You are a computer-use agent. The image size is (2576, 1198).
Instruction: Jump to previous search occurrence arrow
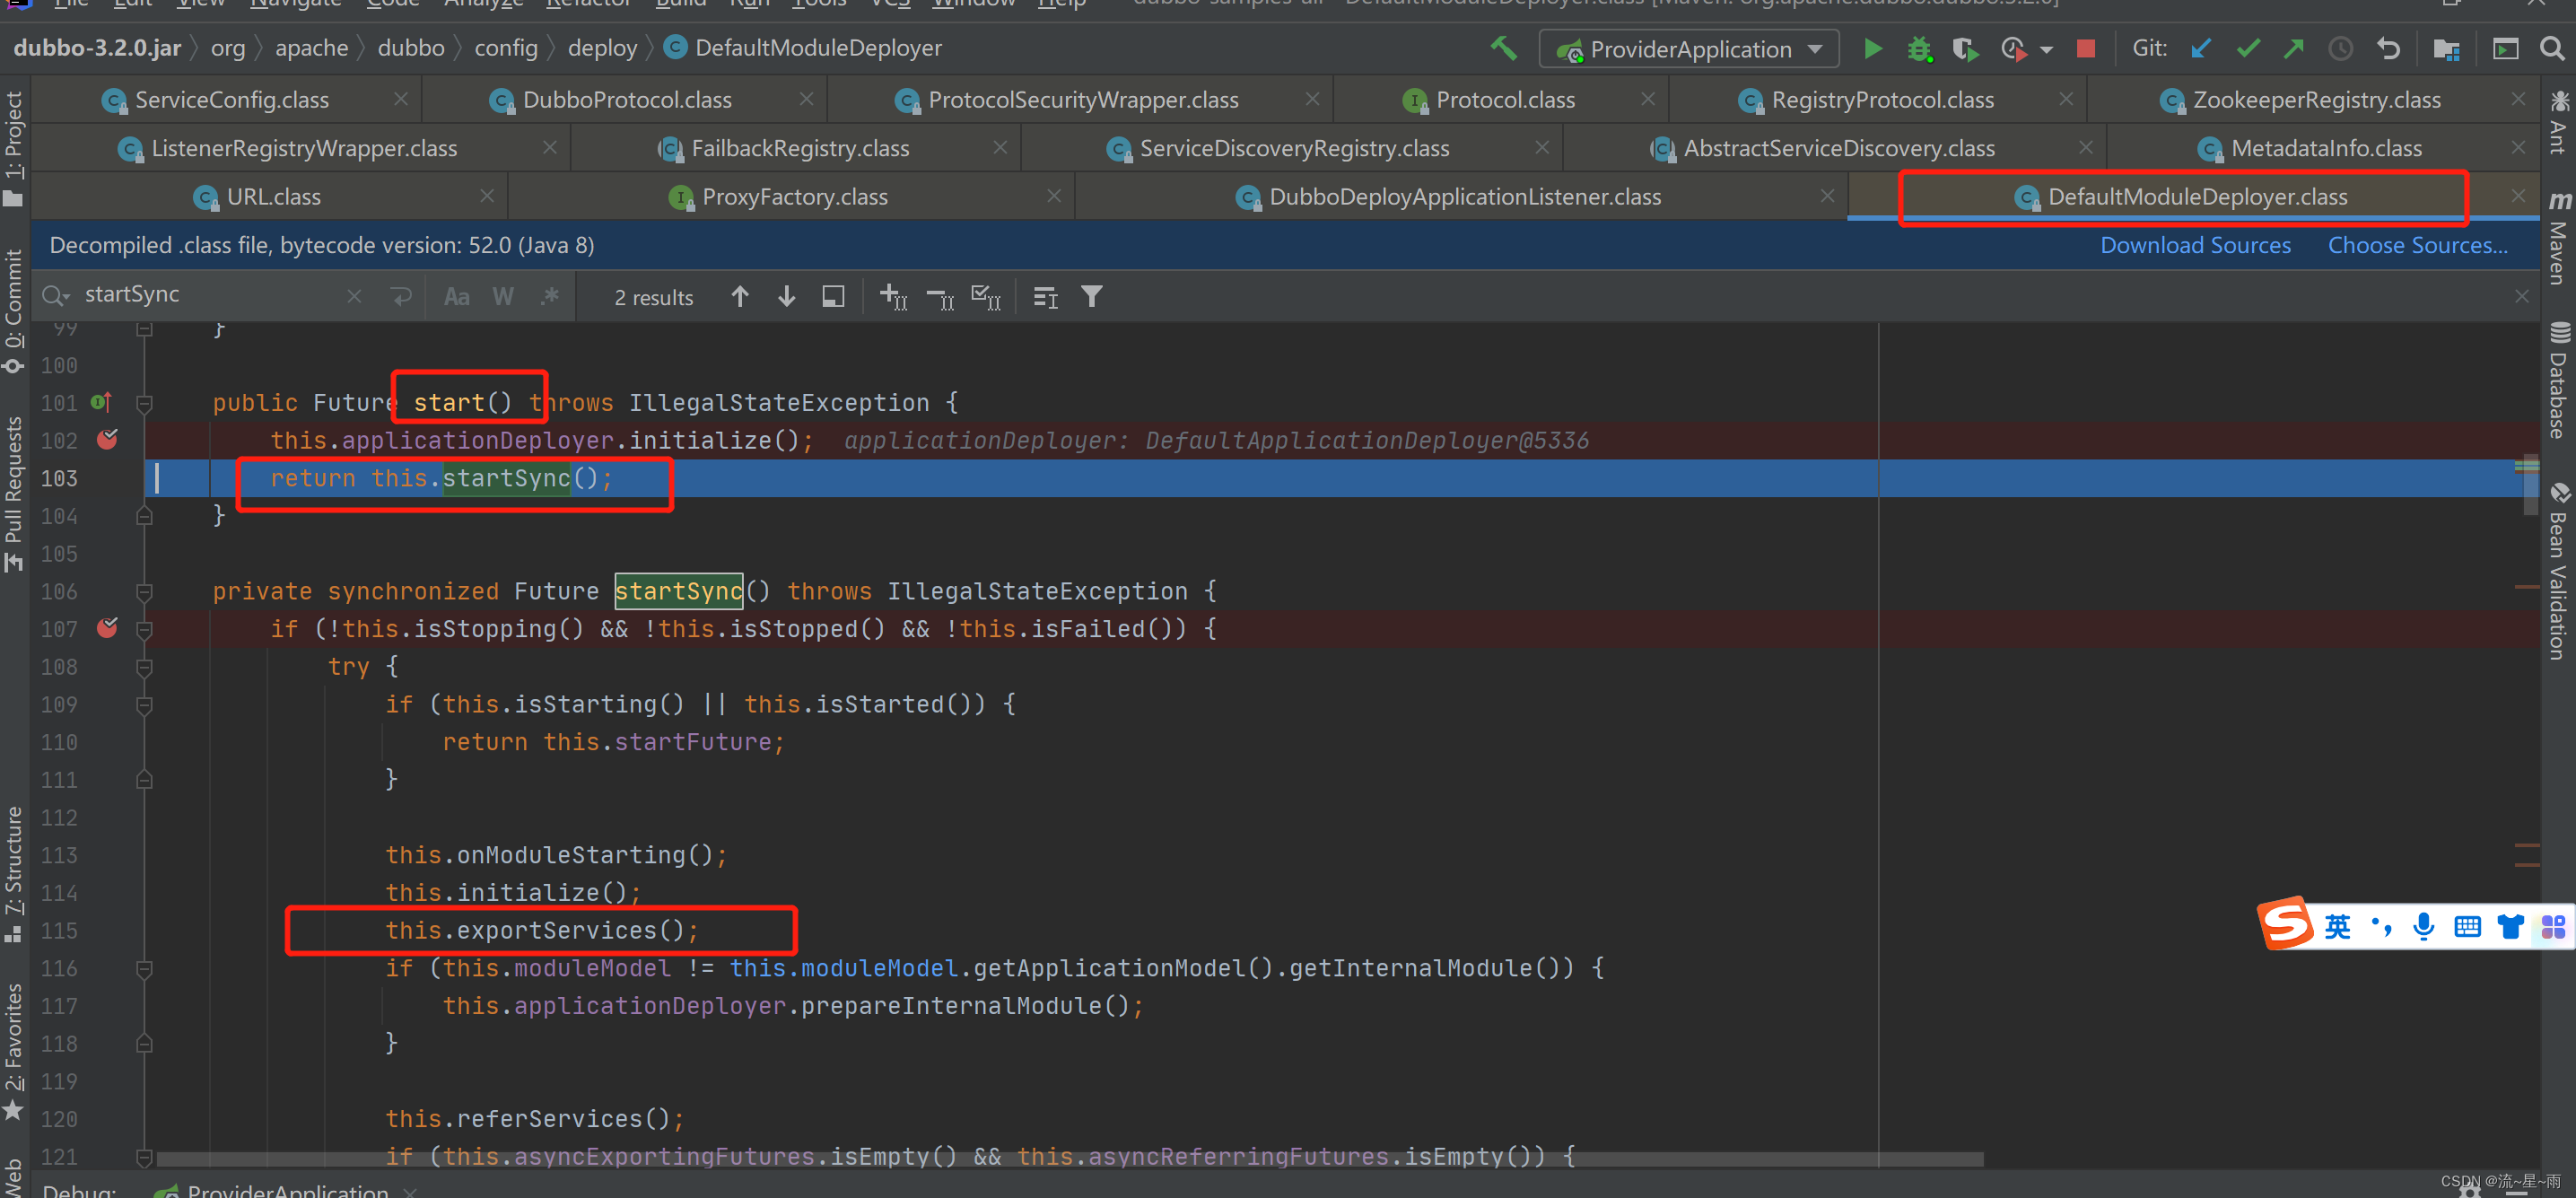[739, 296]
